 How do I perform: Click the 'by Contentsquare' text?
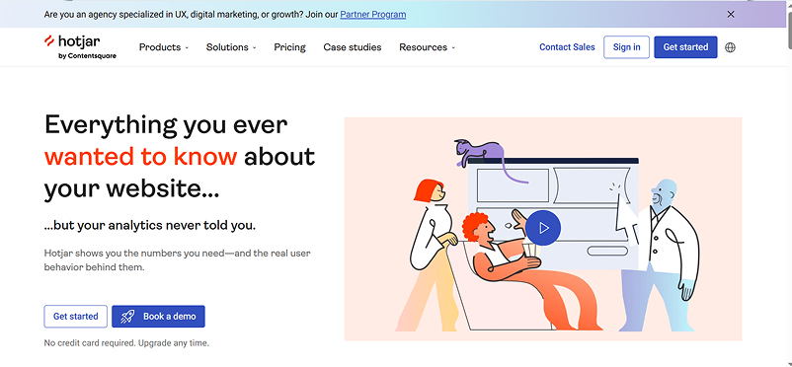point(87,56)
